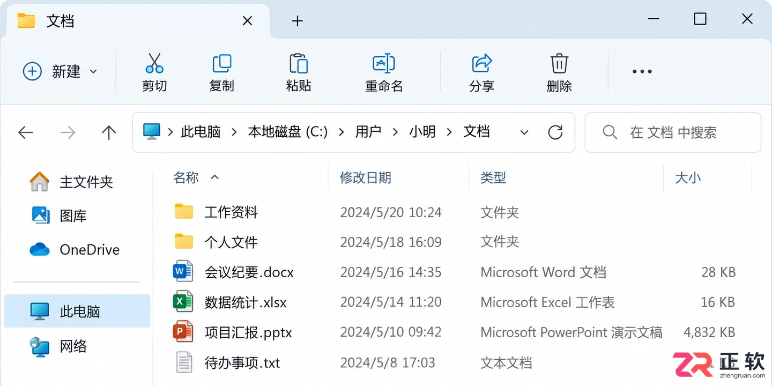The height and width of the screenshot is (386, 772).
Task: Sort by the 类型 column header
Action: (493, 177)
